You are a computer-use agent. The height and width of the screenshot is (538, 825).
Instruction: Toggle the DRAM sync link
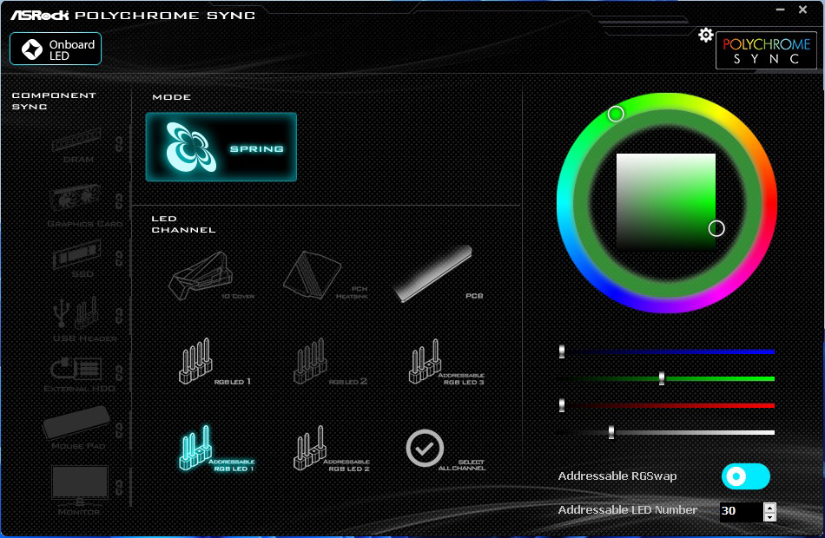[x=120, y=144]
